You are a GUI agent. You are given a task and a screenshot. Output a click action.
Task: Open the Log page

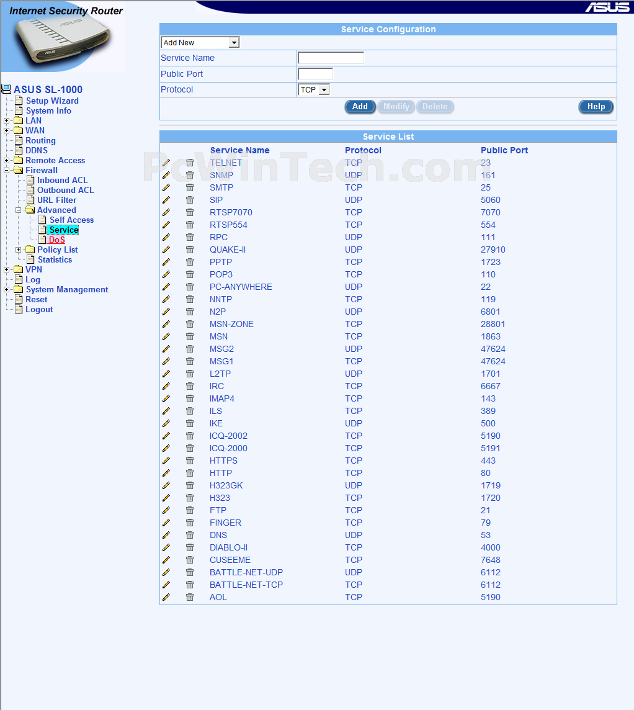coord(33,280)
